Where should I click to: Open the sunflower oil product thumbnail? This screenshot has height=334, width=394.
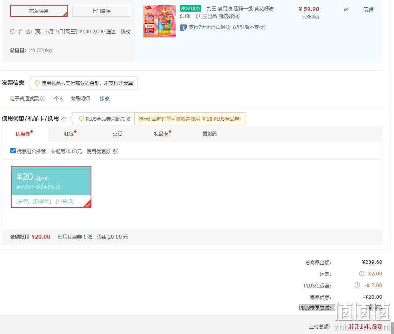click(x=159, y=21)
